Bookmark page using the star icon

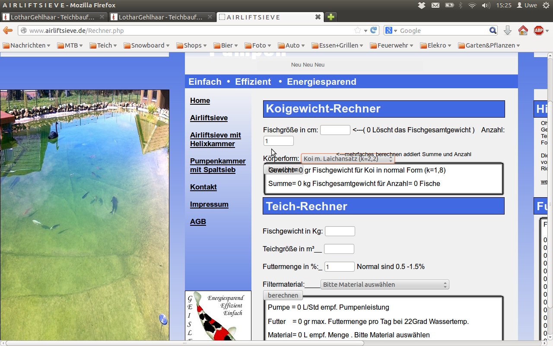click(358, 30)
